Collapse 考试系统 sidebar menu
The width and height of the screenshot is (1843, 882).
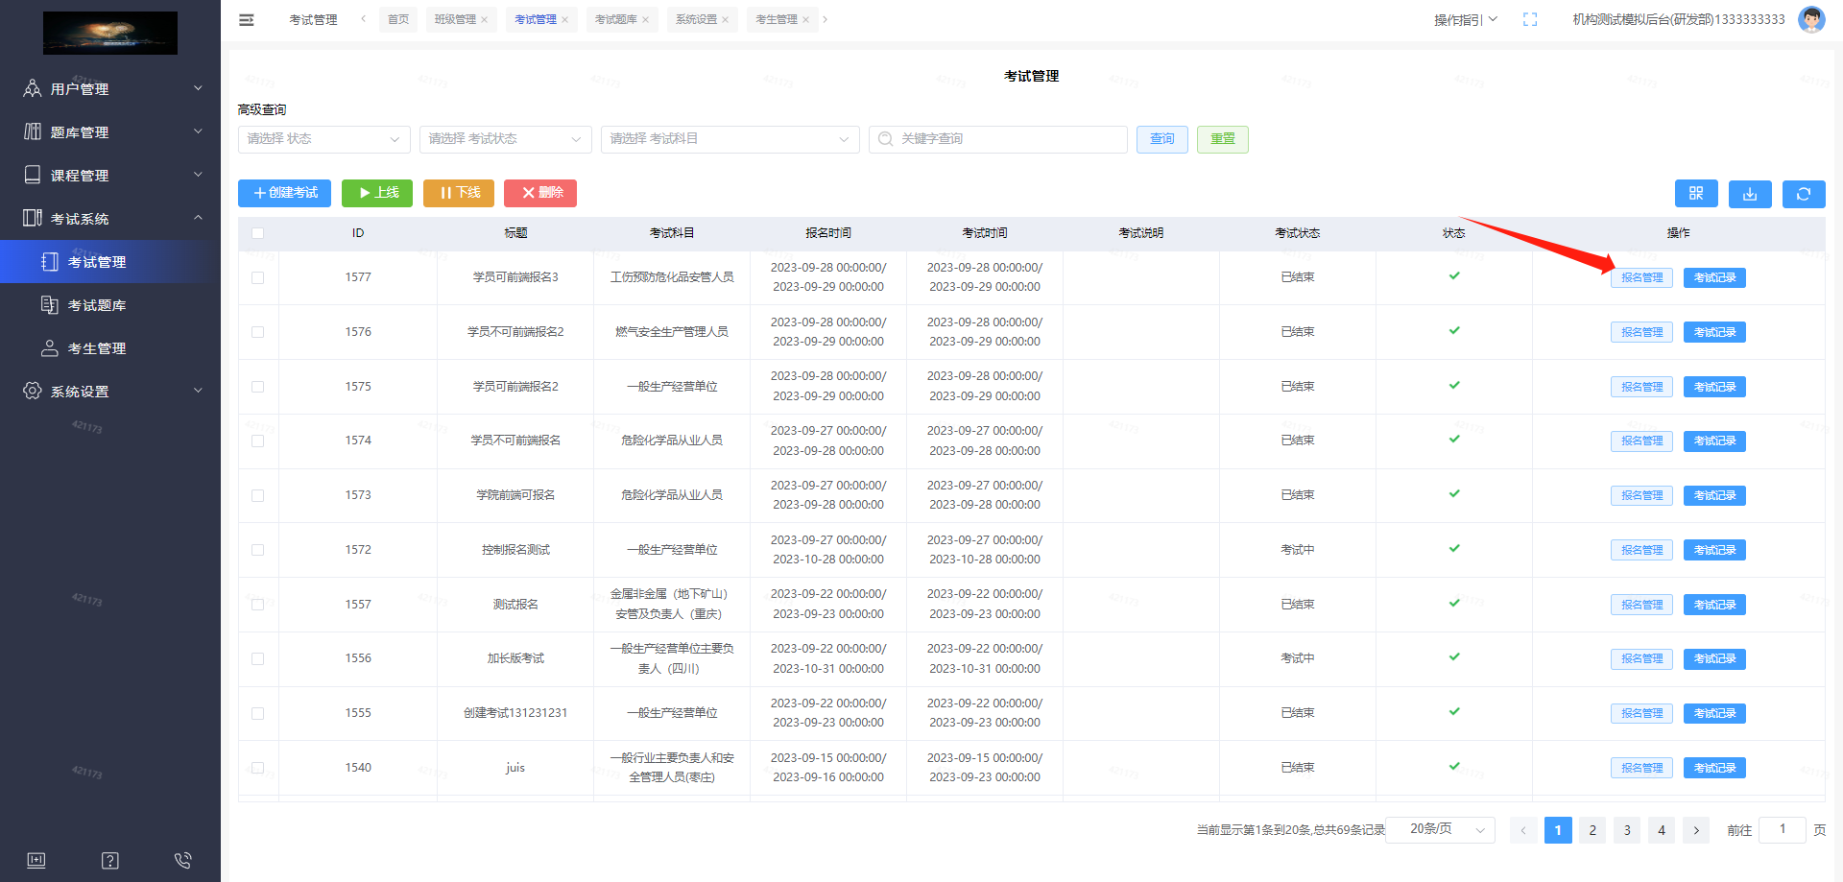[x=110, y=218]
